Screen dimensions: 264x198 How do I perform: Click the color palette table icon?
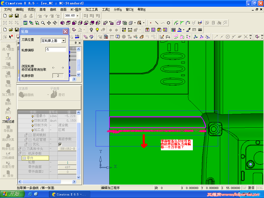pyautogui.click(x=174, y=30)
